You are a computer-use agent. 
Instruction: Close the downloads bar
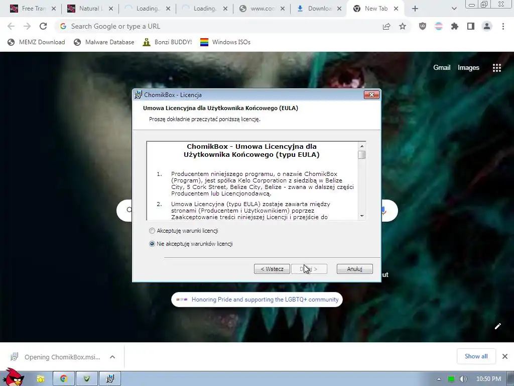505,356
